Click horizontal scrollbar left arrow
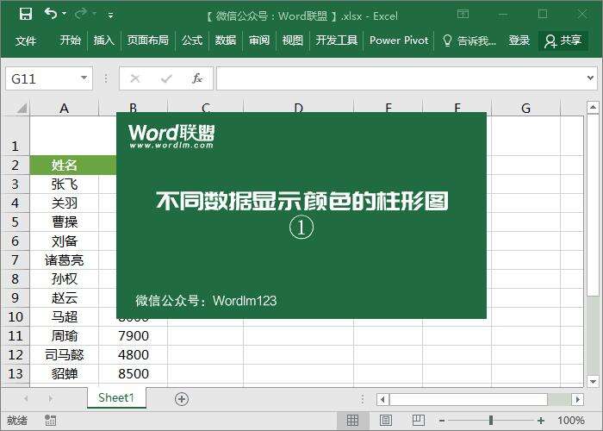Viewport: 603px width, 431px height. point(382,399)
